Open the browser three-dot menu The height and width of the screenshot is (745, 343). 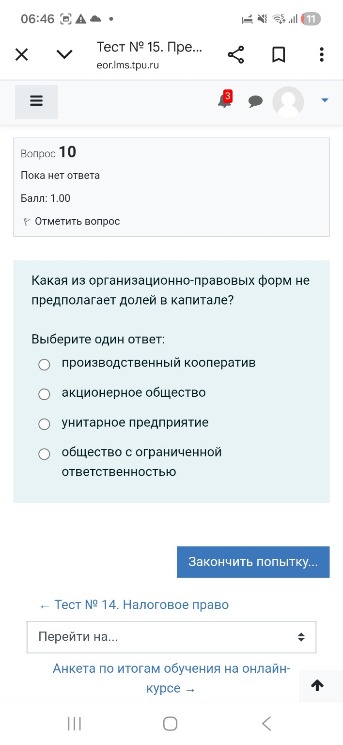click(x=321, y=55)
